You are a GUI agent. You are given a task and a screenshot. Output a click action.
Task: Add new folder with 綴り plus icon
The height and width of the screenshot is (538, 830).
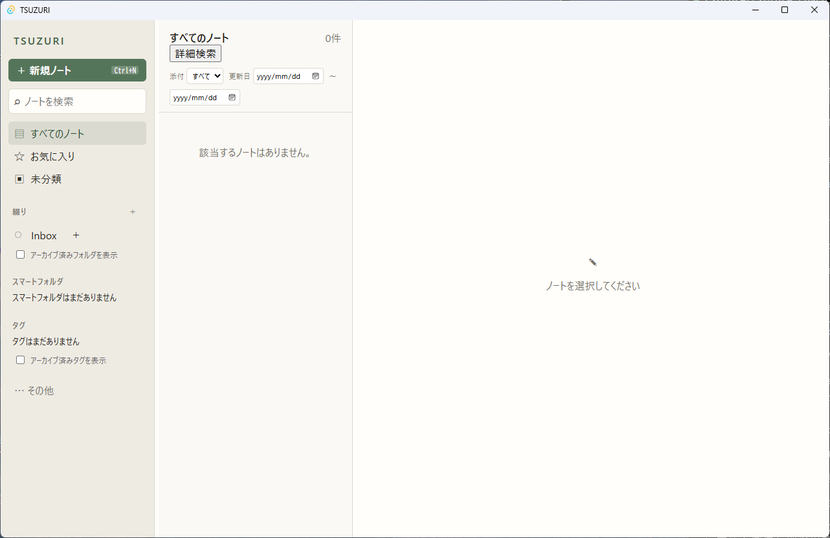click(133, 211)
